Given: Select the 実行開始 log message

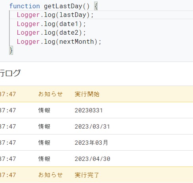Looking at the screenshot, I should pyautogui.click(x=87, y=94).
